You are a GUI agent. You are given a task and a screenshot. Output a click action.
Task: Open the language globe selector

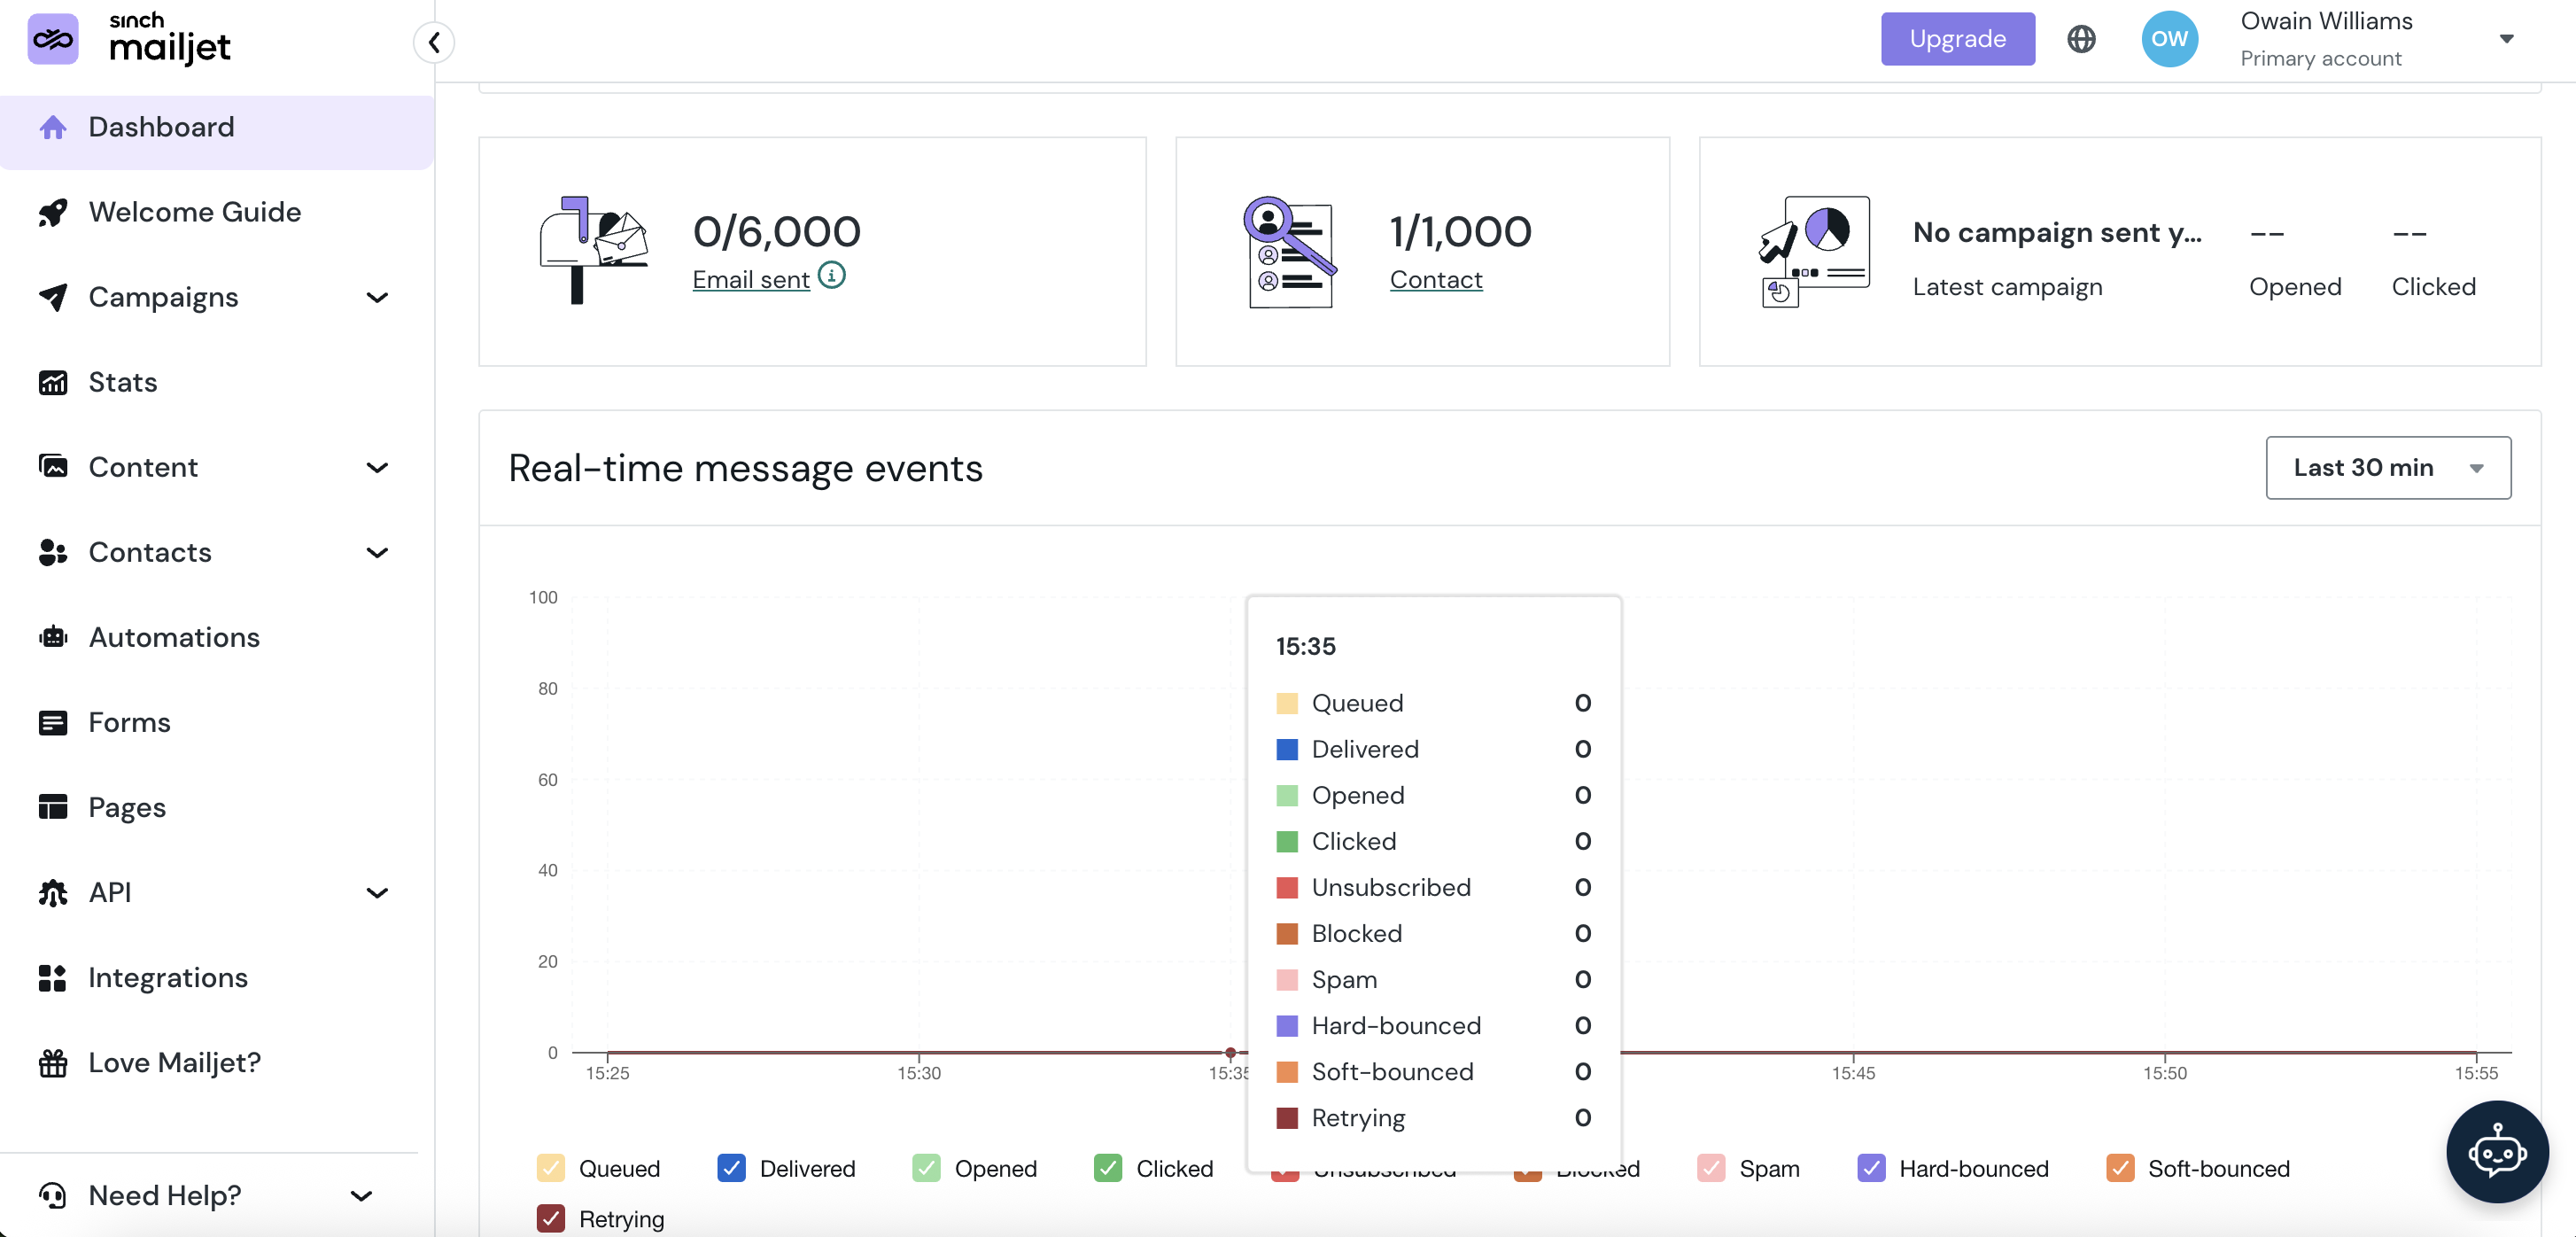(x=2081, y=38)
